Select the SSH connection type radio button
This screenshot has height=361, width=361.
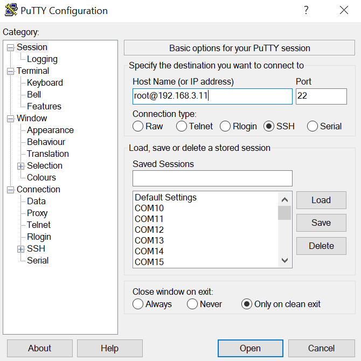coord(269,126)
